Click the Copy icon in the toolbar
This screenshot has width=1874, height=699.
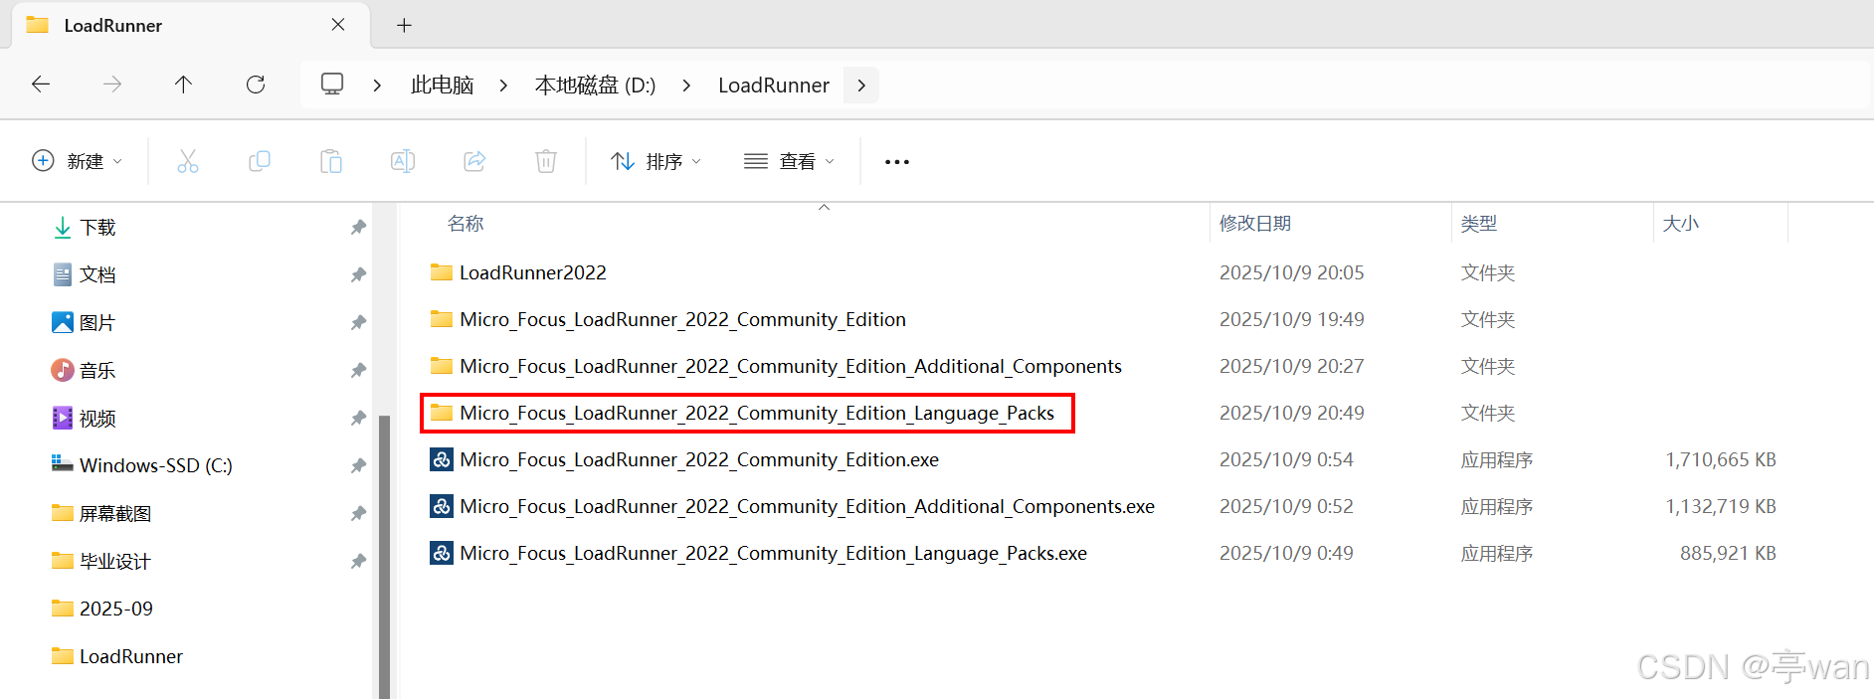coord(260,161)
